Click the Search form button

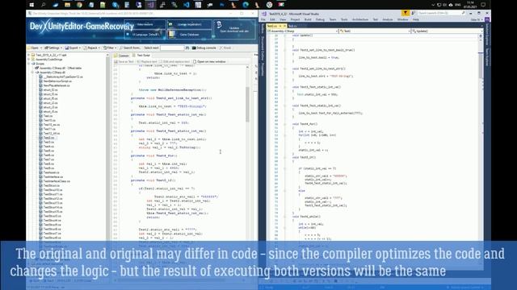(130, 48)
